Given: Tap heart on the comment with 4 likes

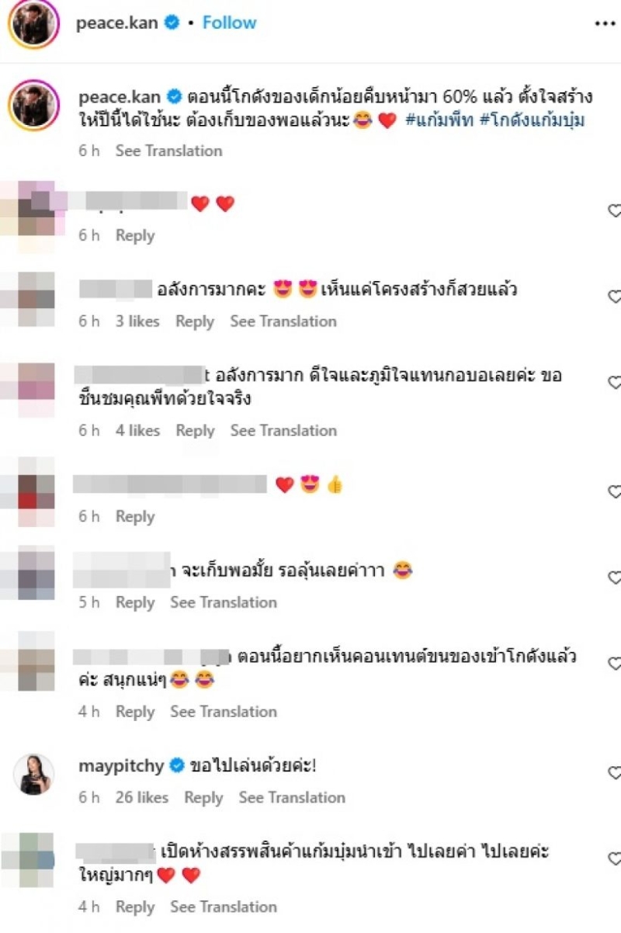Looking at the screenshot, I should pos(614,383).
